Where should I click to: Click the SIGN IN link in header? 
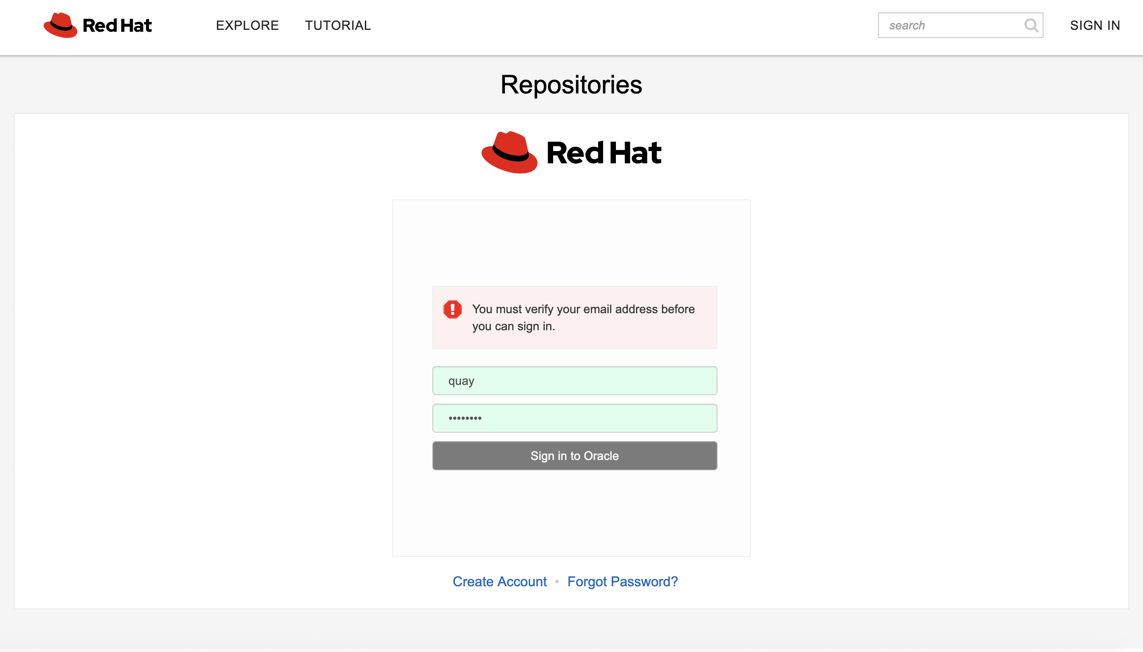tap(1095, 26)
